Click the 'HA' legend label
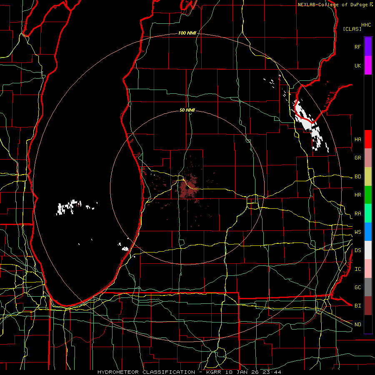 [357, 139]
